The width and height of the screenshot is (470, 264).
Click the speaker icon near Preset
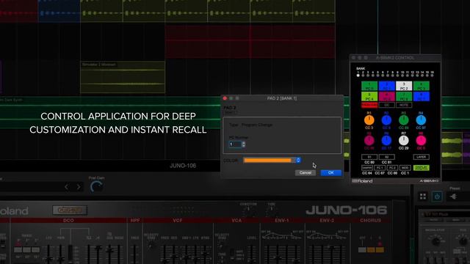tap(453, 197)
